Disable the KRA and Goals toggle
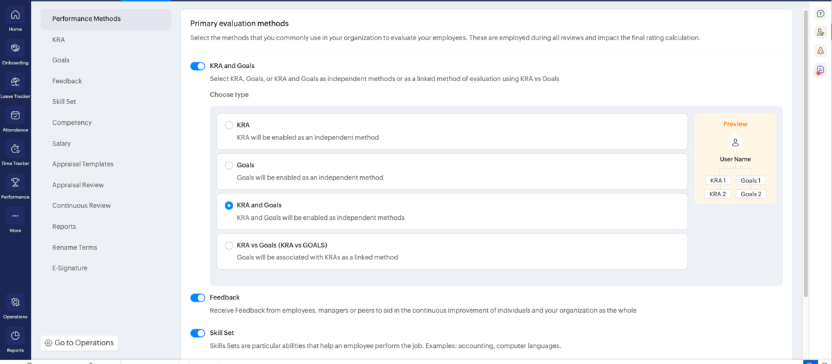 point(198,67)
